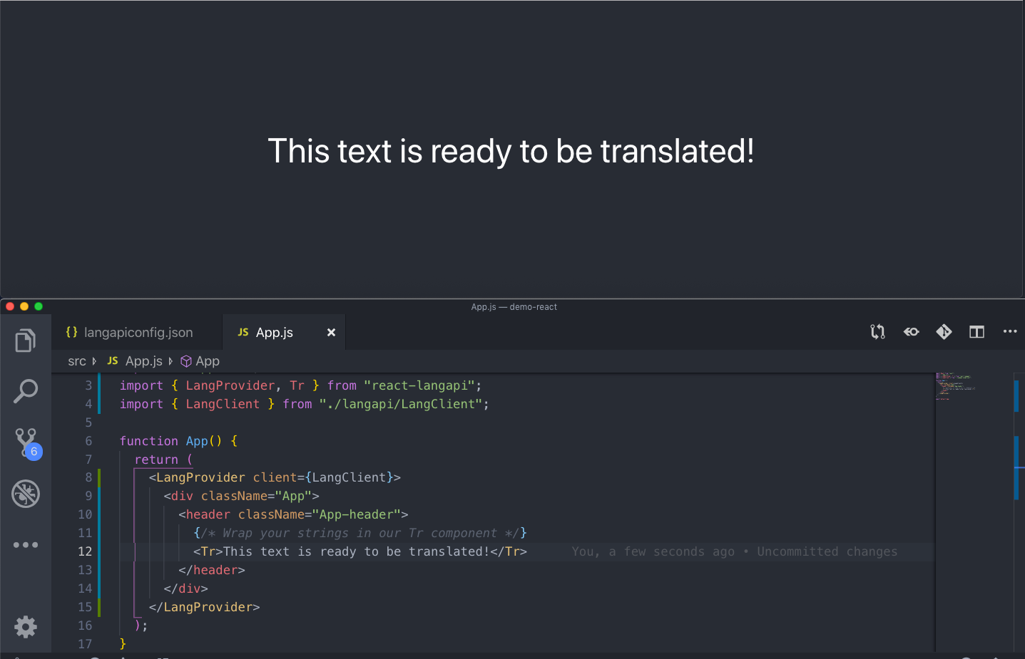Click the "./langapi/LangClient" import path
Viewport: 1025px width, 659px height.
click(400, 404)
